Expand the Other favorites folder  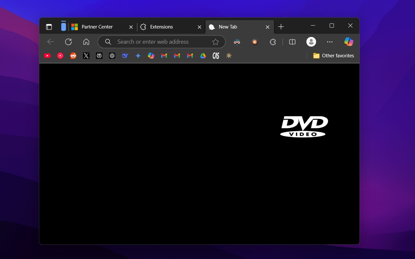point(333,56)
